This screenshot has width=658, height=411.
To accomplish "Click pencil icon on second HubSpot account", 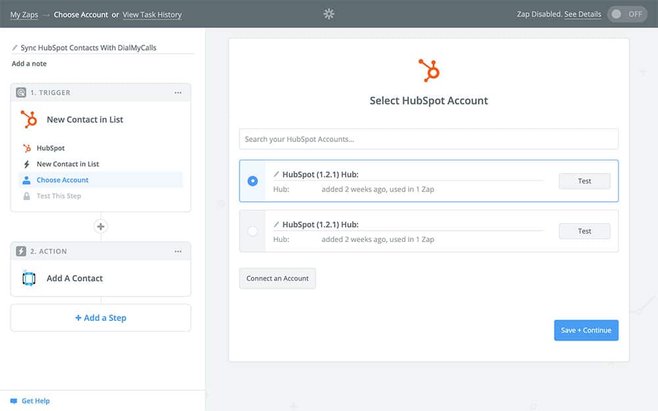I will pos(276,225).
